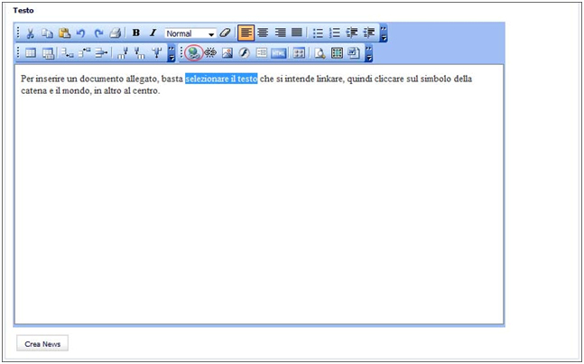This screenshot has height=364, width=584.
Task: Insert a bulleted list
Action: click(318, 33)
